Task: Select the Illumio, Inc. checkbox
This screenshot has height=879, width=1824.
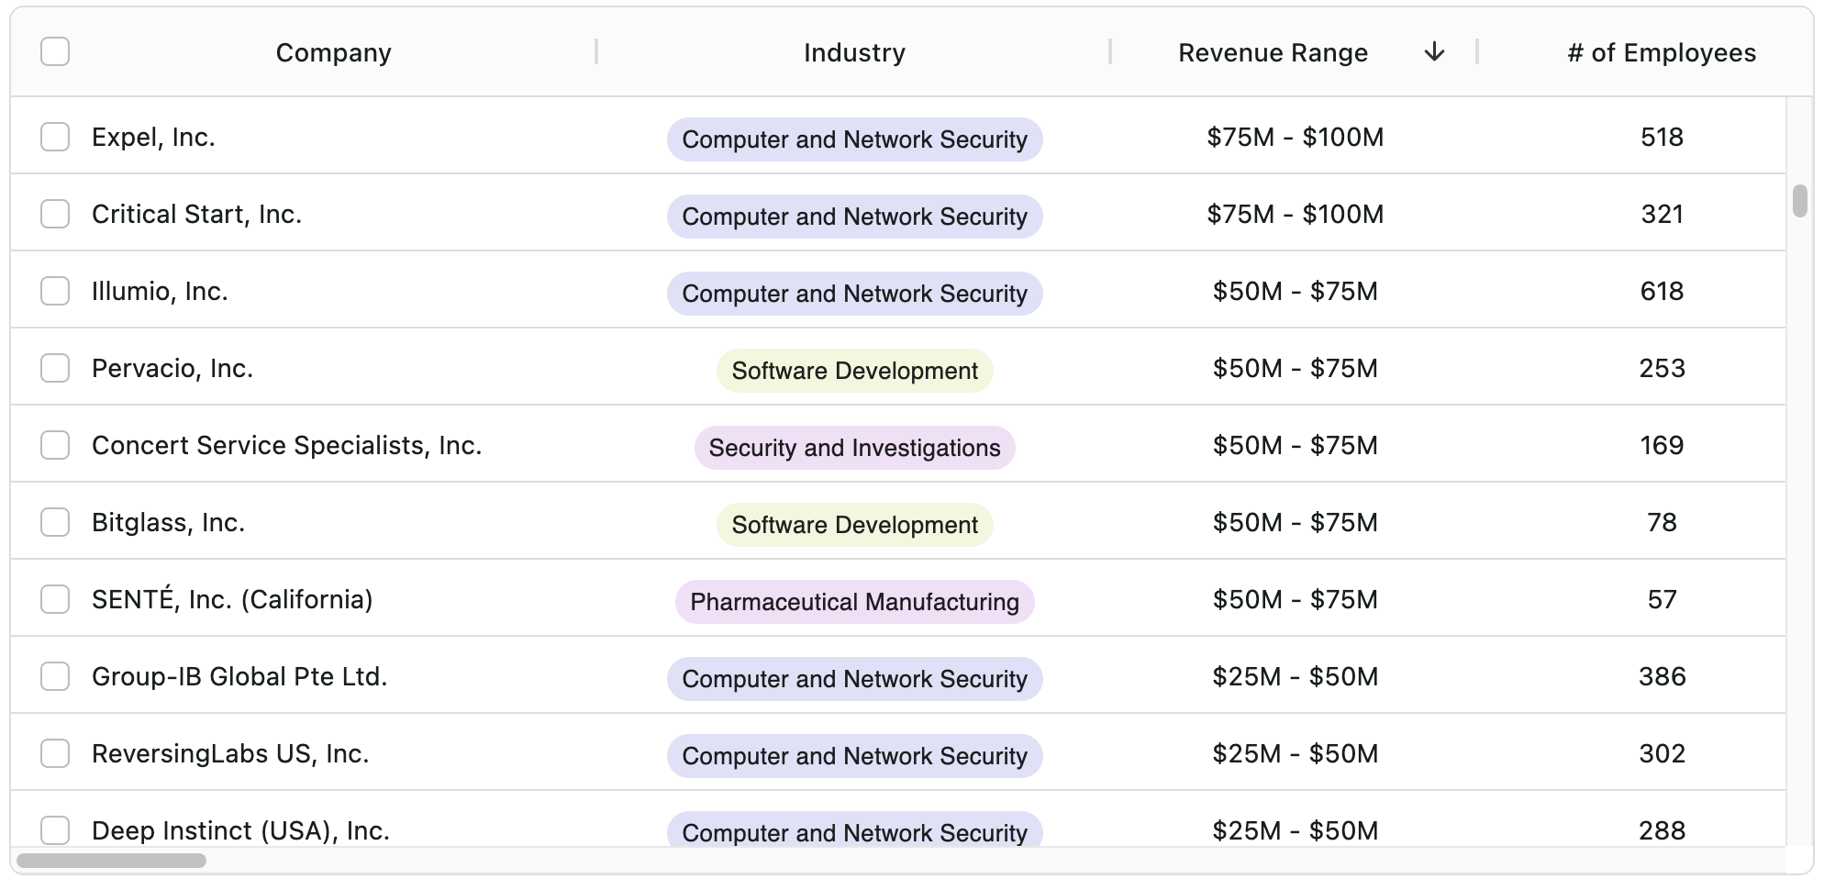Action: [x=55, y=291]
